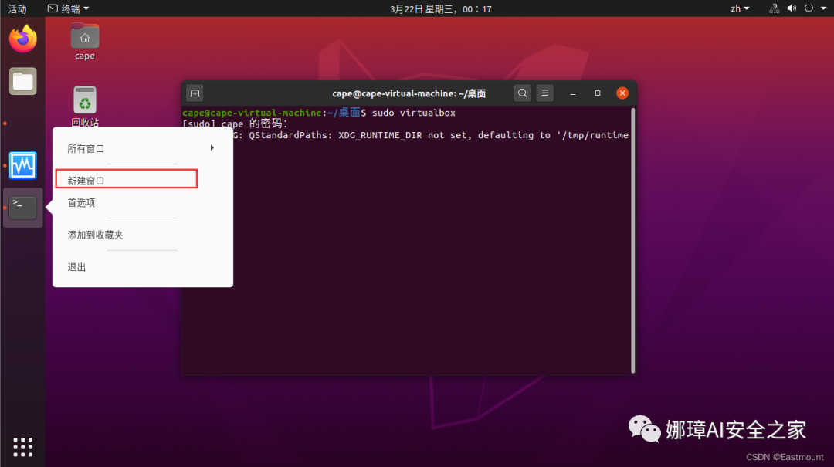Open Firefox from the dock
This screenshot has height=467, width=834.
point(23,39)
